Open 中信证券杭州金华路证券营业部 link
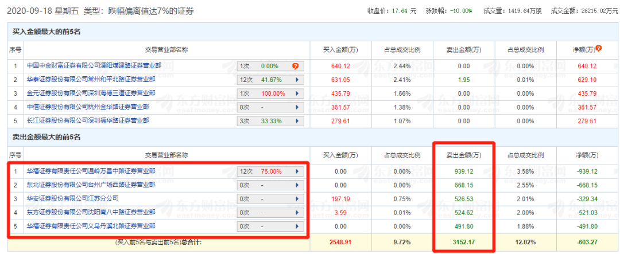Screen dimensions: 620x254 pyautogui.click(x=88, y=107)
